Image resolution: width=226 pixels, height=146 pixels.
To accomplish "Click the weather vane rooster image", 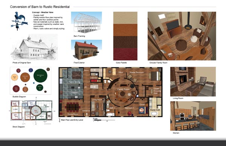I will point(19,21).
